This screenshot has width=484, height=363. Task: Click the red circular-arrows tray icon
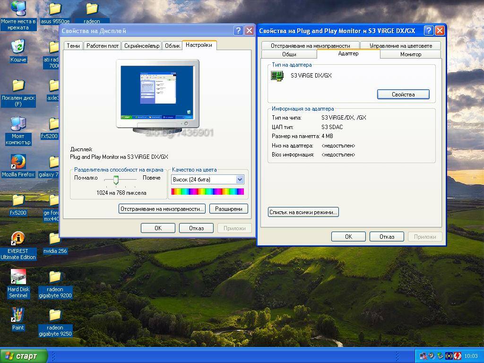tap(458, 356)
